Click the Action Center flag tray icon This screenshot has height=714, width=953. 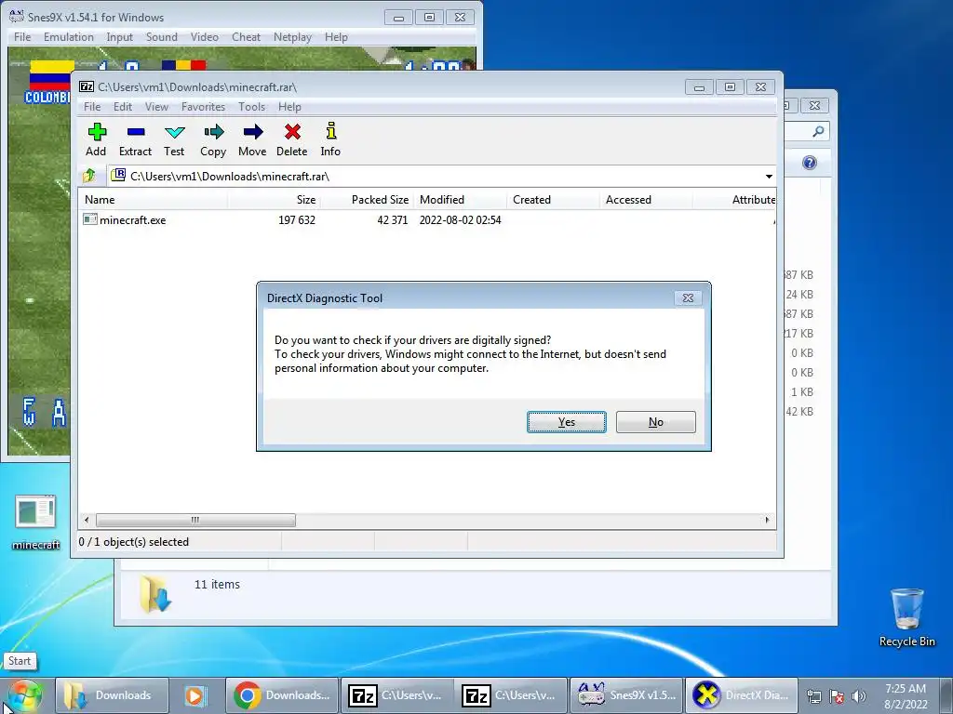pos(837,696)
